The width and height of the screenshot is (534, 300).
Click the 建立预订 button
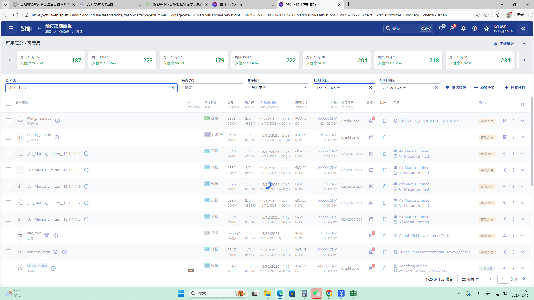point(515,87)
